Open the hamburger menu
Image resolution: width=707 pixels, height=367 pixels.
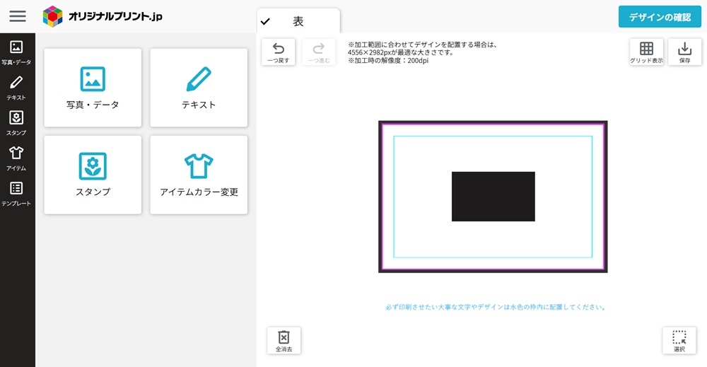point(18,16)
